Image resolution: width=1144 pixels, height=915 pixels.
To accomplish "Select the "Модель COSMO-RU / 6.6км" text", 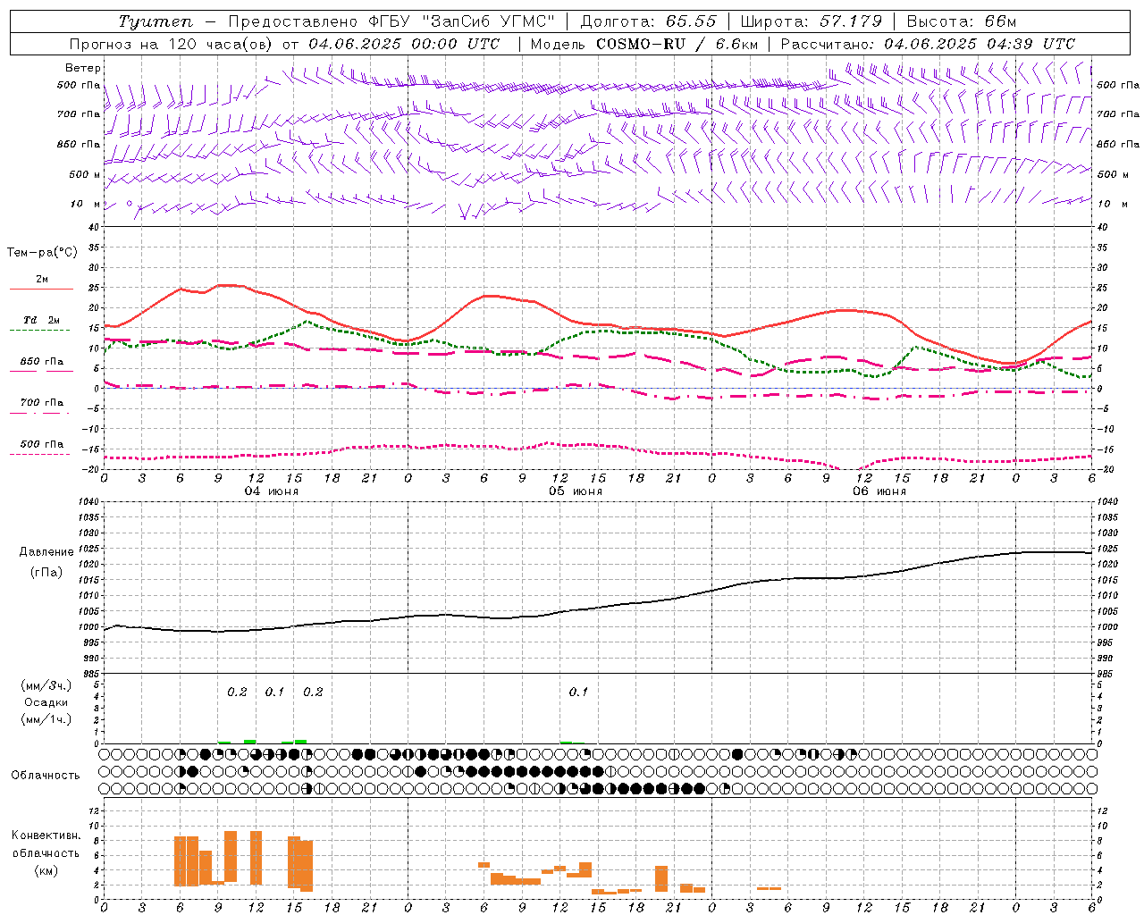I will point(643,44).
